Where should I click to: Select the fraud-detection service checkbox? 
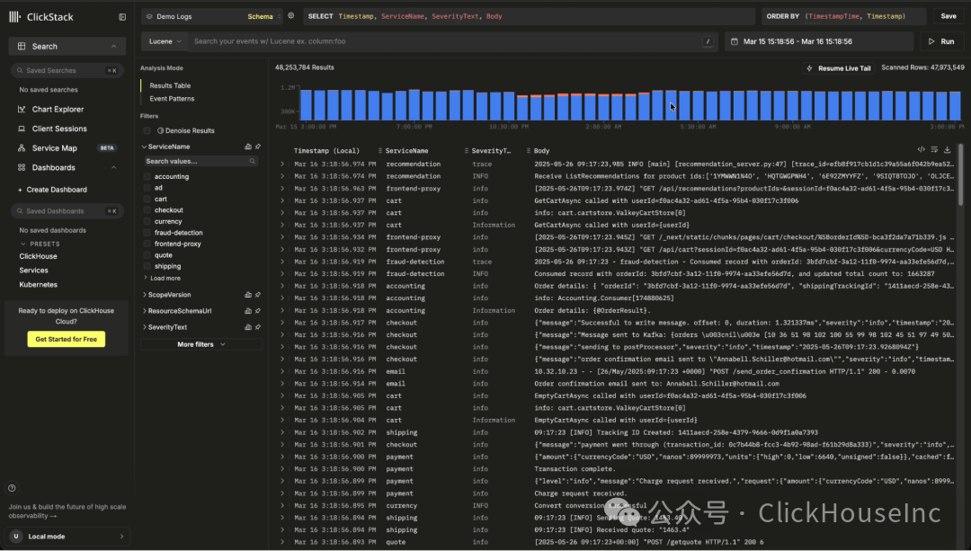click(x=147, y=232)
